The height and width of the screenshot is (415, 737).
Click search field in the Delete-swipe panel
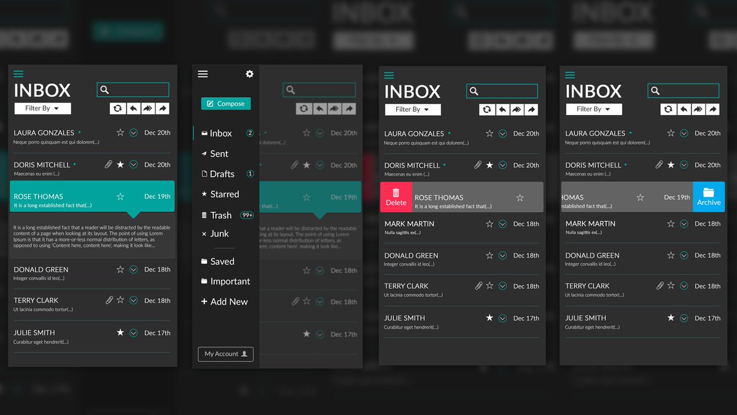pyautogui.click(x=502, y=91)
